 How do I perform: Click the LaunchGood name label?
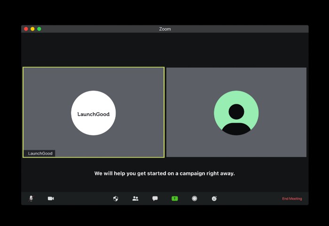[39, 153]
